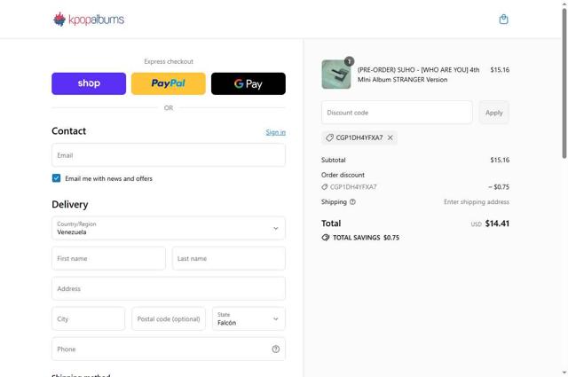Focus the Last name field

pyautogui.click(x=229, y=258)
